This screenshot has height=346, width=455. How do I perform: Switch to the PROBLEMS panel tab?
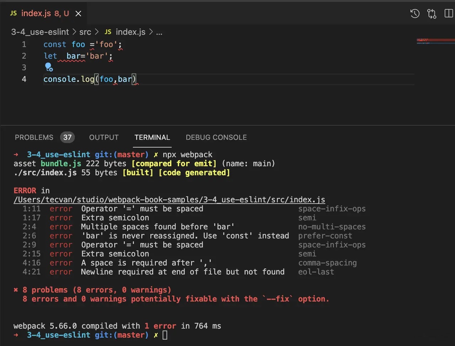(34, 137)
